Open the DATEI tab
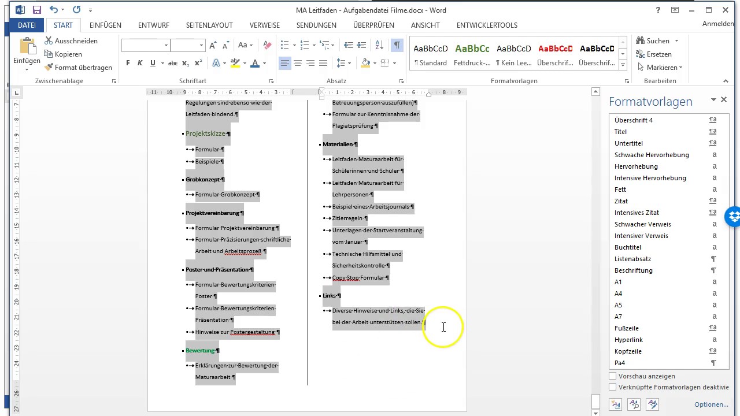The width and height of the screenshot is (740, 416). click(x=27, y=25)
